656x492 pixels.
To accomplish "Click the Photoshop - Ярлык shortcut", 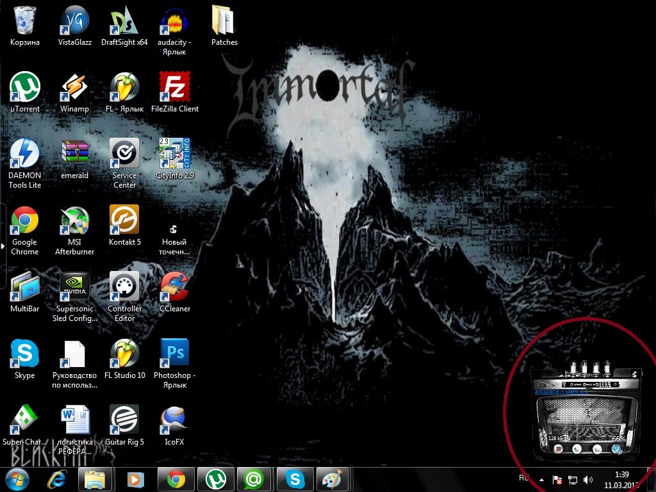I will click(x=174, y=364).
